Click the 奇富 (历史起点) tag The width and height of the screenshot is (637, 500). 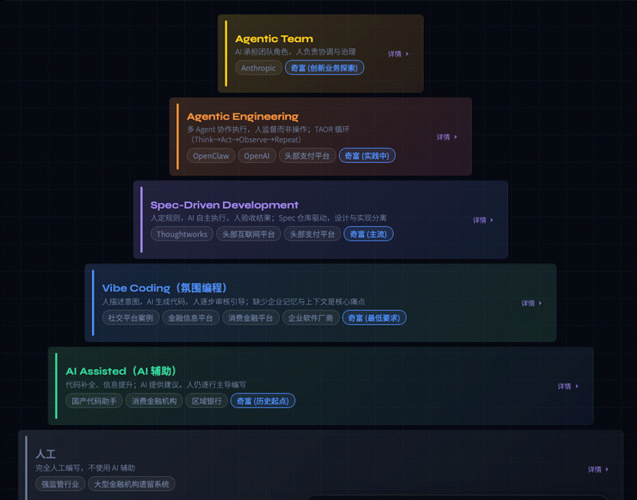[x=263, y=401]
